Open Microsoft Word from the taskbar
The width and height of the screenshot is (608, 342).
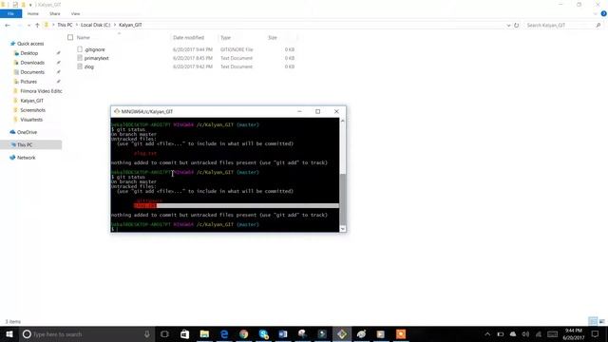[283, 334]
